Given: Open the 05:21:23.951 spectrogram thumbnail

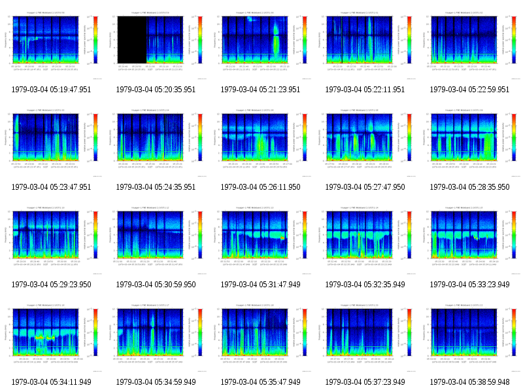Looking at the screenshot, I should [260, 45].
